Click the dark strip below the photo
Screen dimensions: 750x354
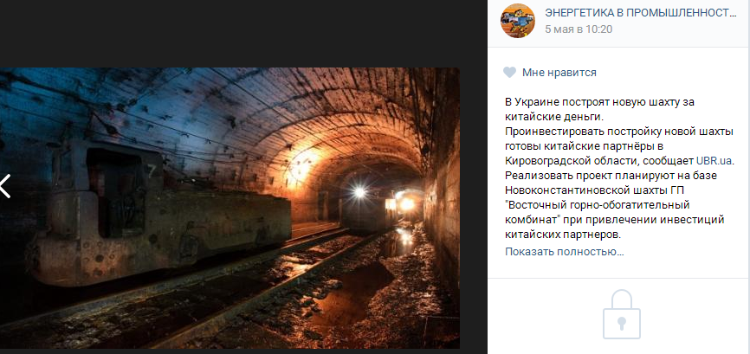coord(230,351)
